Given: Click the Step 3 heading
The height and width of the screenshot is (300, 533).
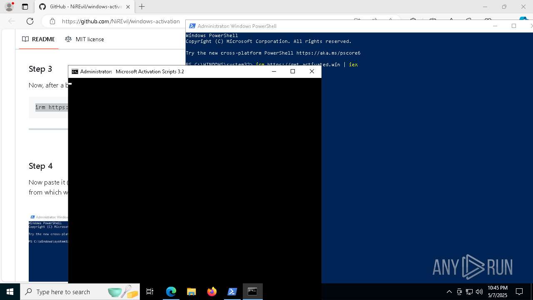Looking at the screenshot, I should coord(40,69).
